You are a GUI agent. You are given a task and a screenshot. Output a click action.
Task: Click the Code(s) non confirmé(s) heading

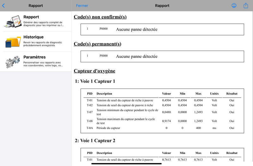100,17
